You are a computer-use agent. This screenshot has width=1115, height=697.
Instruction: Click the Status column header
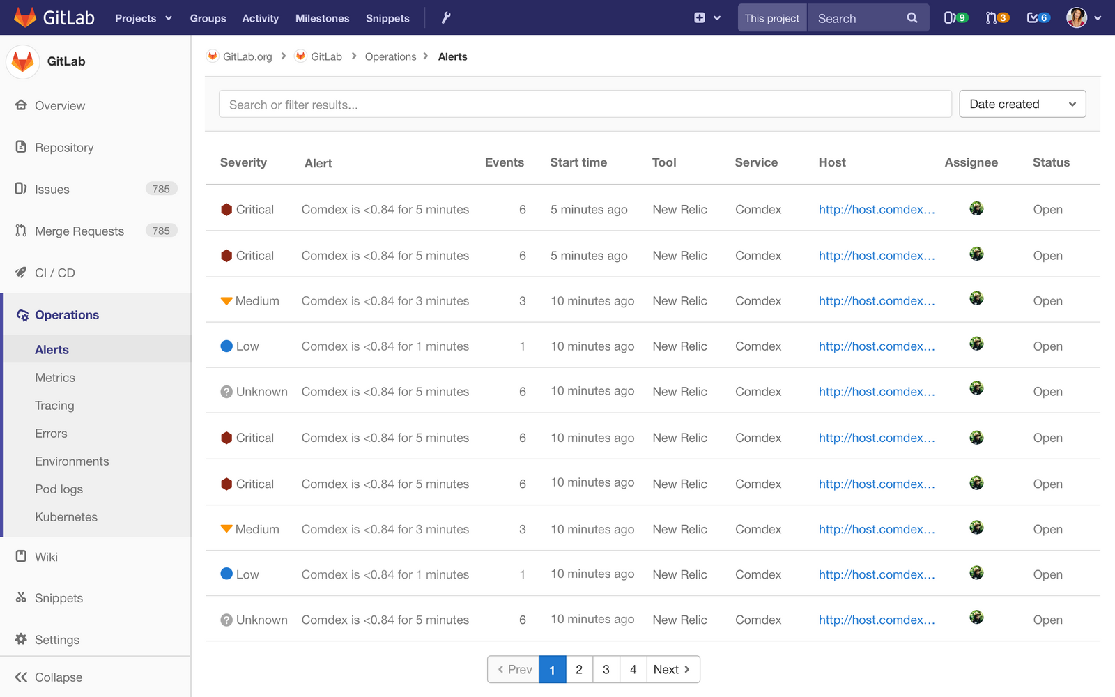coord(1051,162)
